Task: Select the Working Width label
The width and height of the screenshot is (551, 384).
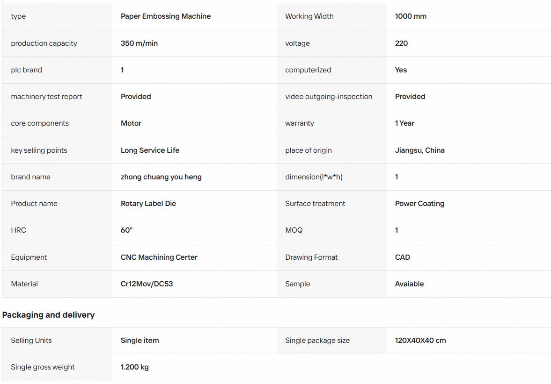Action: [309, 16]
